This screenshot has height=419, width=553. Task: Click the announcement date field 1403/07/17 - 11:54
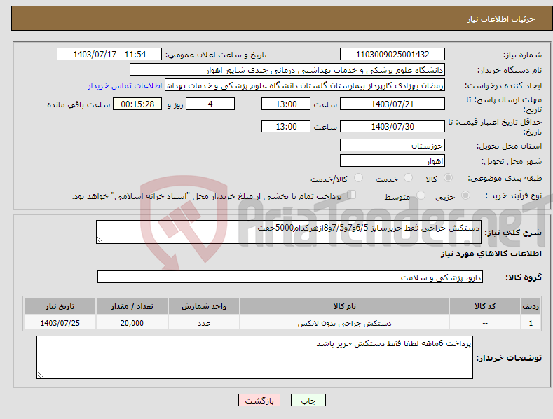109,55
